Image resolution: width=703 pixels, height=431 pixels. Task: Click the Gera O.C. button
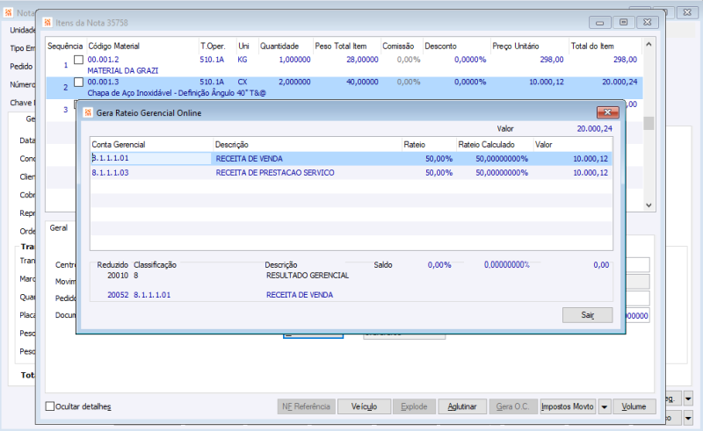pyautogui.click(x=513, y=406)
